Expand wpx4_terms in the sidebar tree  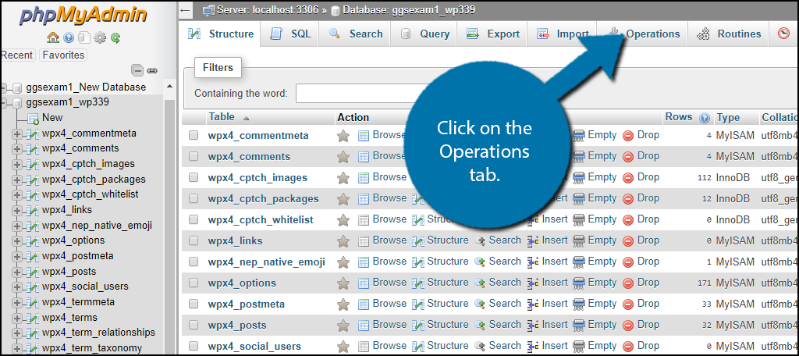pos(17,319)
